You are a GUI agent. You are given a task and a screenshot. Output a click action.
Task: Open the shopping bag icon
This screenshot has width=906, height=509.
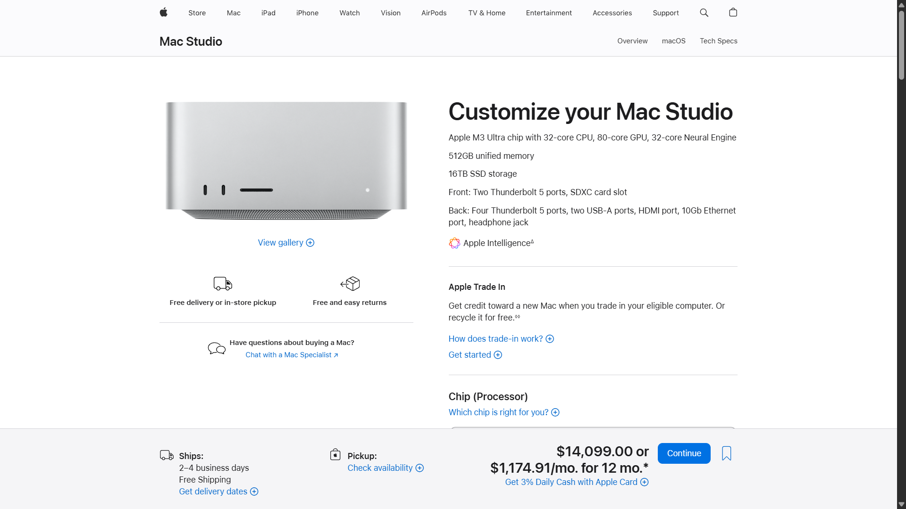coord(733,13)
